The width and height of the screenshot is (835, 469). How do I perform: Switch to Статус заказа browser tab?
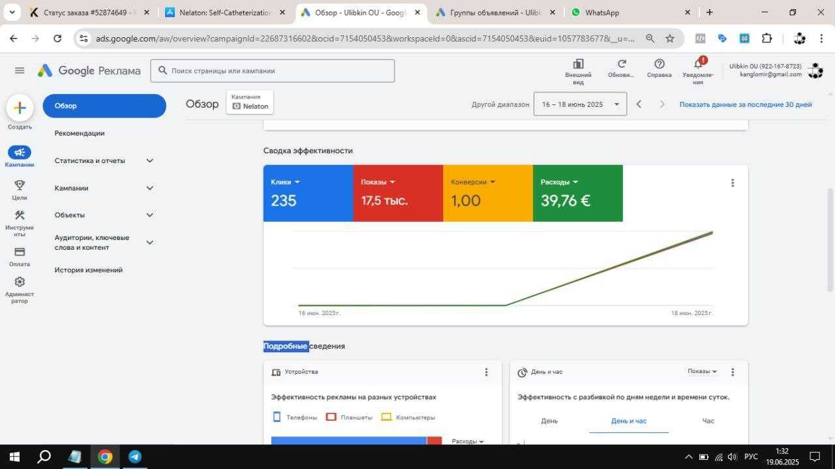tap(89, 12)
